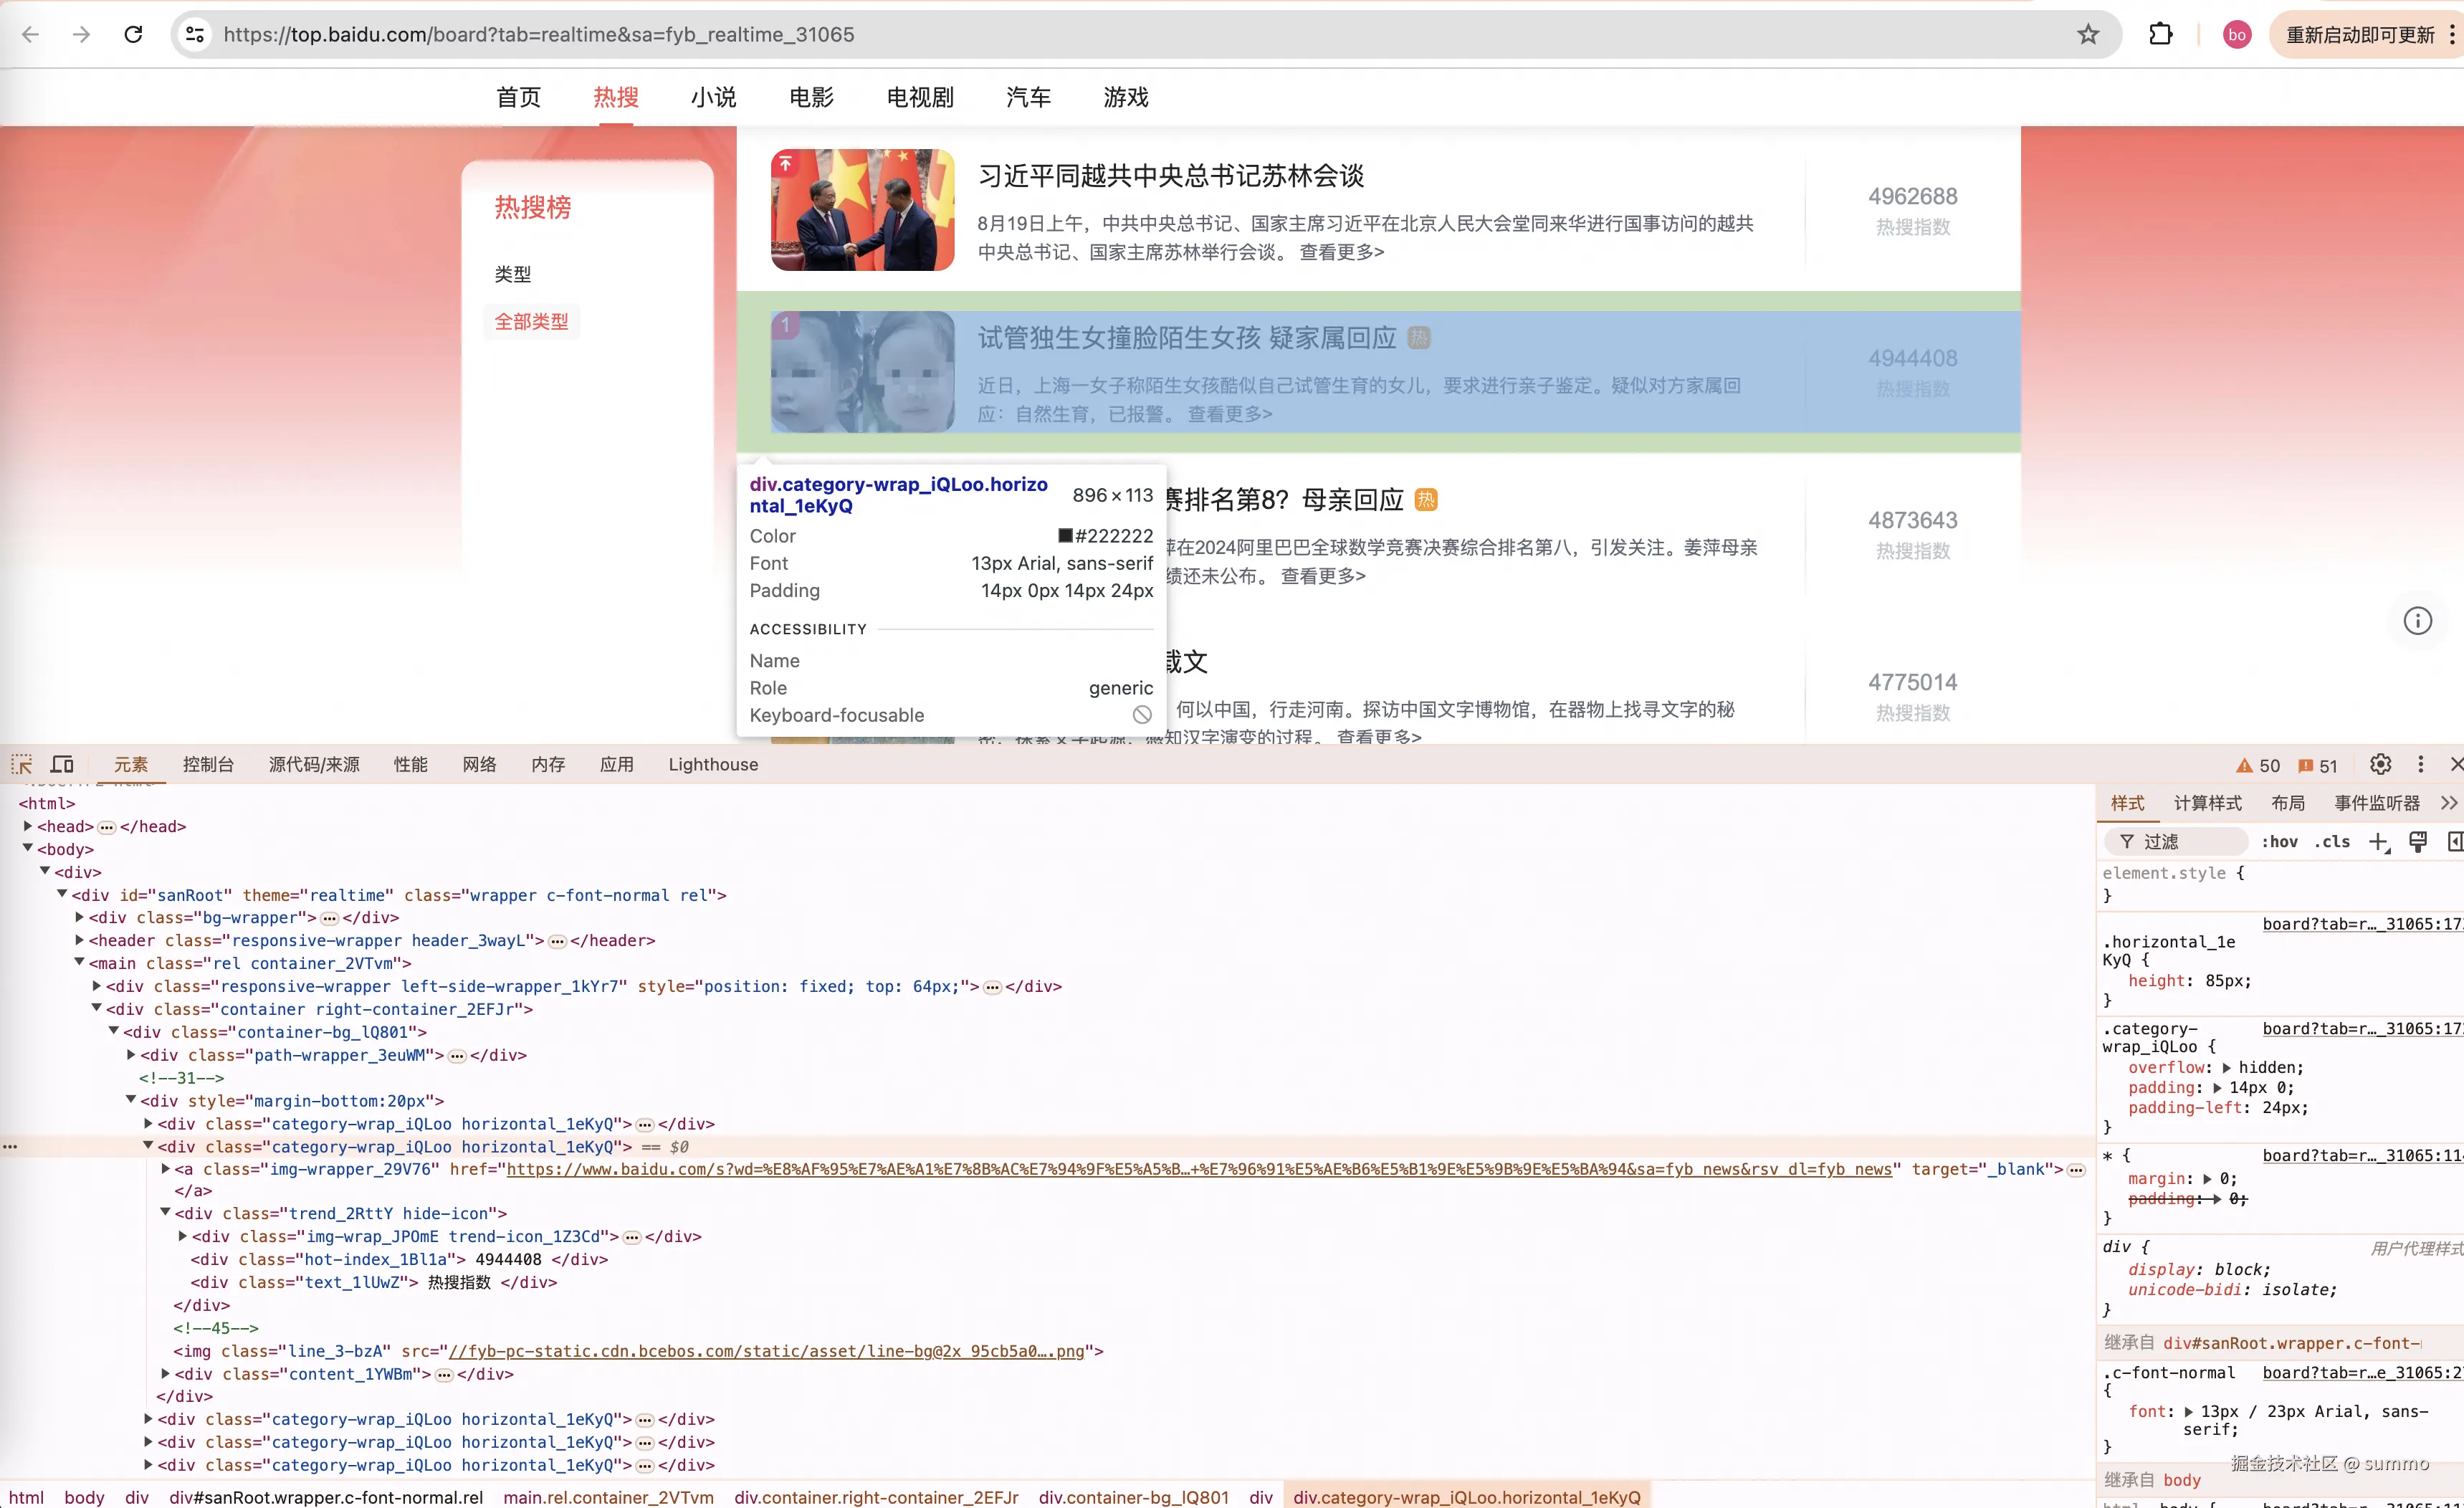Image resolution: width=2464 pixels, height=1508 pixels.
Task: Toggle the :hov element state panel
Action: point(2279,842)
